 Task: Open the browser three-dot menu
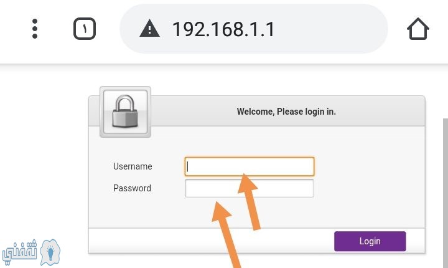(x=35, y=29)
